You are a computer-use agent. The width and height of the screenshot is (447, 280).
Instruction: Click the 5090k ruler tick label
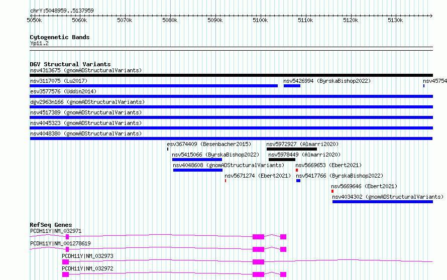[215, 20]
